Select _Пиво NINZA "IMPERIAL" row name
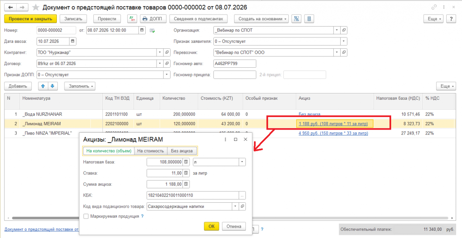The image size is (462, 238). coord(47,133)
